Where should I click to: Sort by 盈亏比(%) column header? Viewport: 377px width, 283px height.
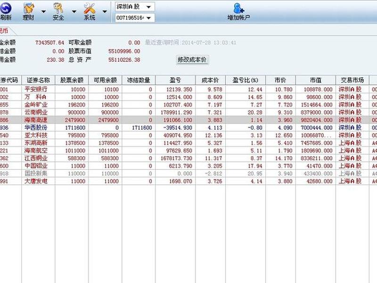coord(246,80)
